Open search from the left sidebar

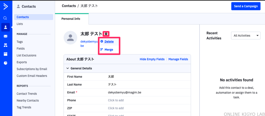[5, 18]
